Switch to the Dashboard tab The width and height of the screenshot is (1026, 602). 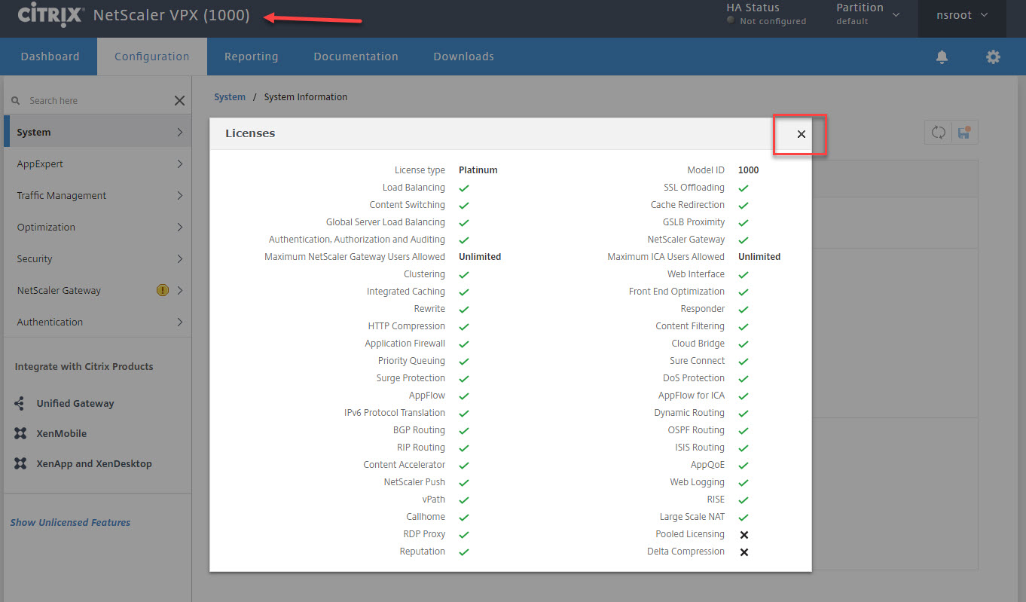[50, 57]
